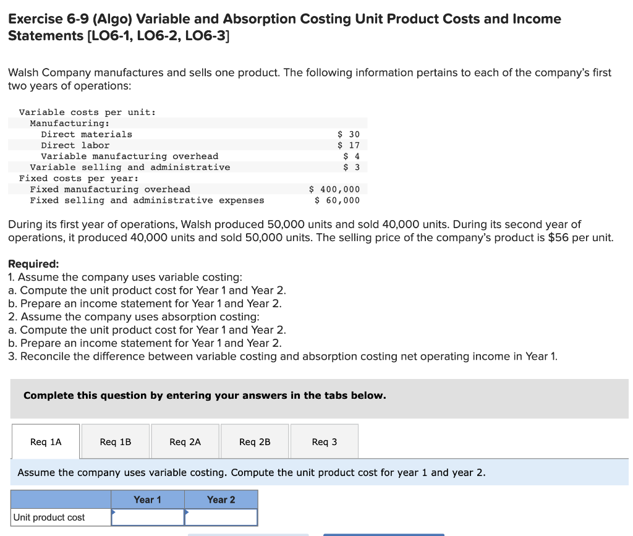Screen dimensions: 633x536
Task: Return to the Req 1A tab
Action: [45, 441]
